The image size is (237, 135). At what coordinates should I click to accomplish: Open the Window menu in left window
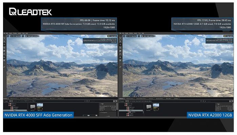pos(15,33)
